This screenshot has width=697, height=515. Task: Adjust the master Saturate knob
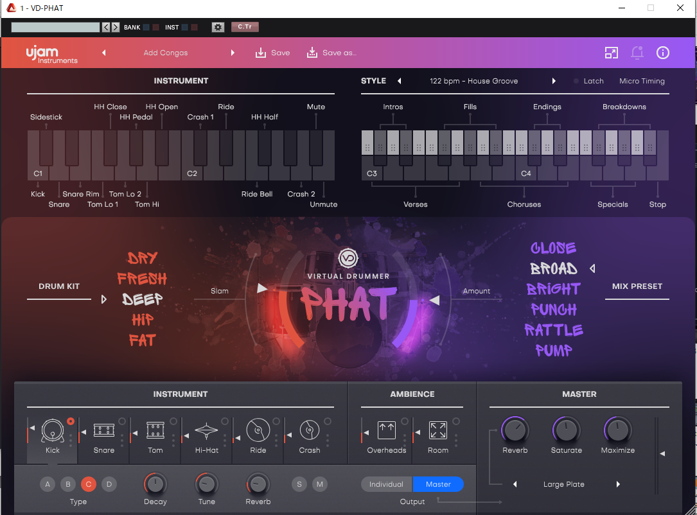pyautogui.click(x=567, y=430)
